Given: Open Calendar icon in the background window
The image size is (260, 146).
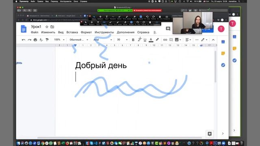Looking at the screenshot, I should pyautogui.click(x=234, y=37).
